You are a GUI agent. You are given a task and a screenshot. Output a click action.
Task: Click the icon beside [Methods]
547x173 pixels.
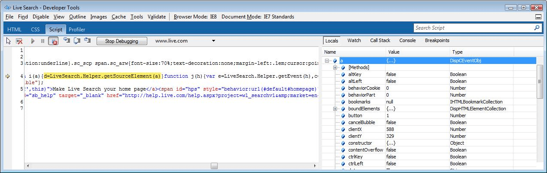tap(343, 67)
